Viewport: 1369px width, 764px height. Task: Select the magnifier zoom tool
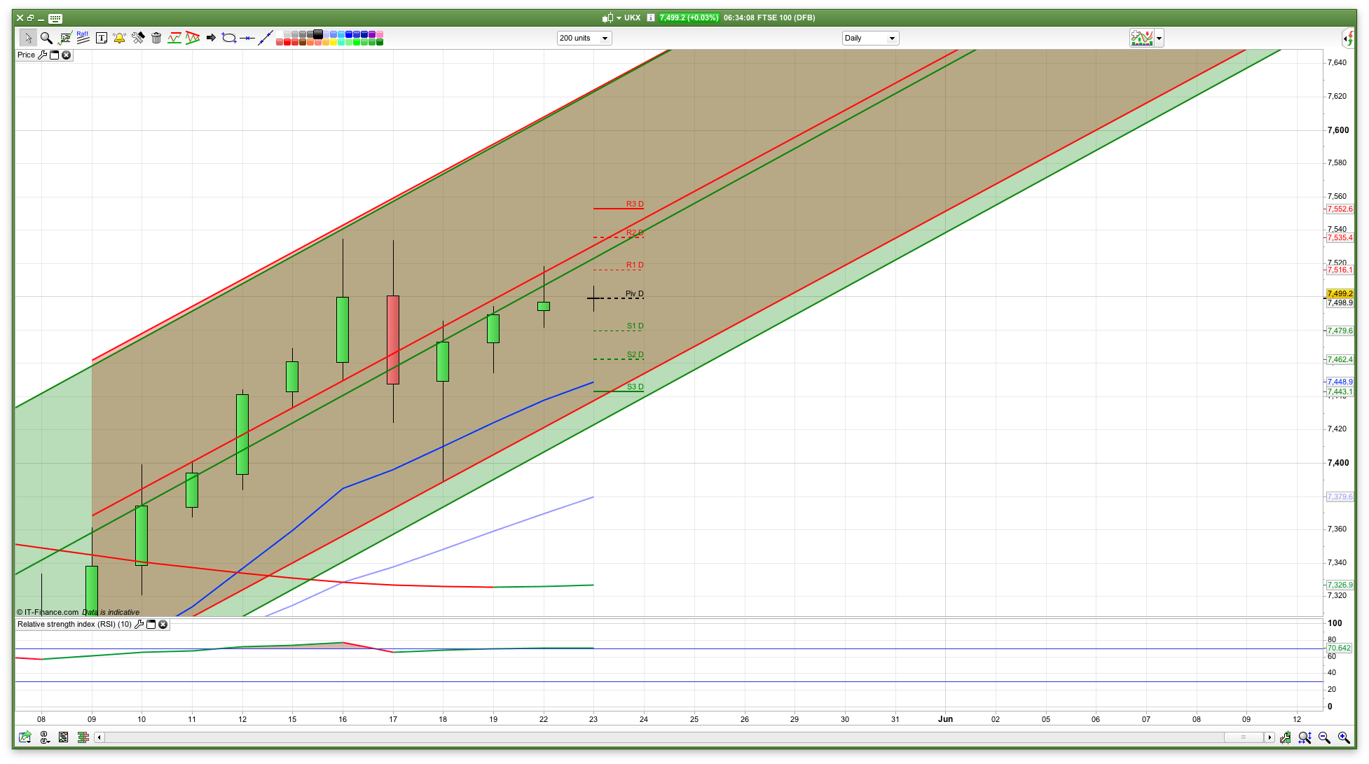click(x=46, y=38)
